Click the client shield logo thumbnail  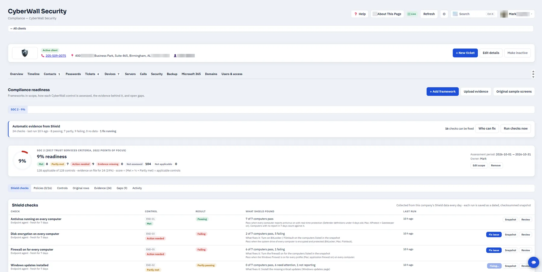point(25,53)
